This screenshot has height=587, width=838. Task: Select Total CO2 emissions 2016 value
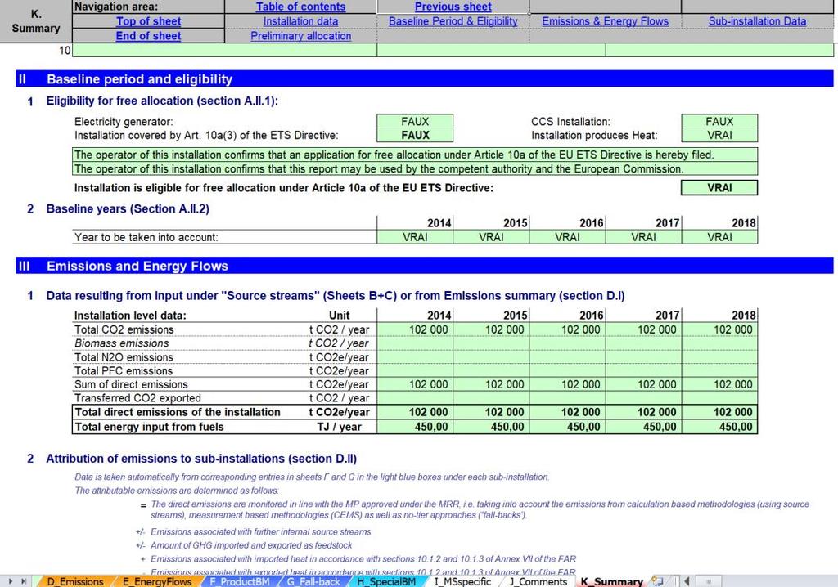tap(567, 329)
